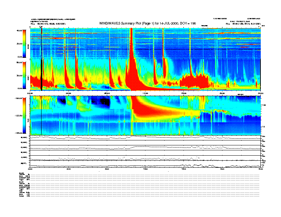Click the 04:00 tick label under middle spectrogram
Image resolution: width=281 pixels, height=217 pixels.
(x=68, y=93)
